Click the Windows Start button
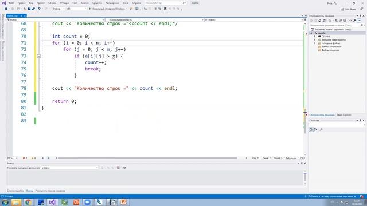Viewport: 367px width, 206px height. coord(5,202)
